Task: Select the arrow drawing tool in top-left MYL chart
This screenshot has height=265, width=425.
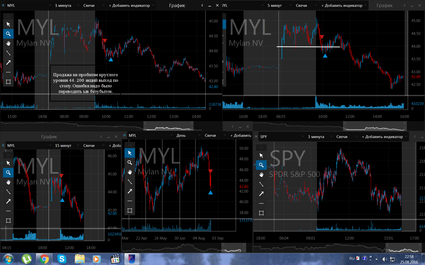Action: [8, 63]
